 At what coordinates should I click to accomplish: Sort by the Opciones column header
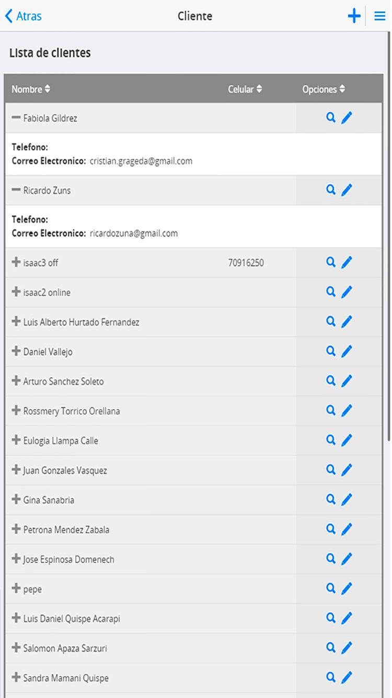[324, 89]
